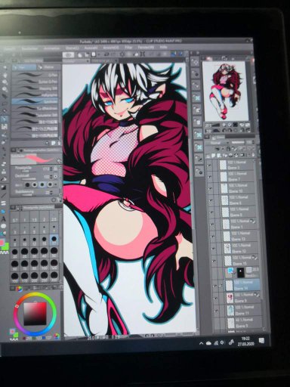Open the color wheel tab icon
Image resolution: width=290 pixels, height=387 pixels.
click(19, 289)
